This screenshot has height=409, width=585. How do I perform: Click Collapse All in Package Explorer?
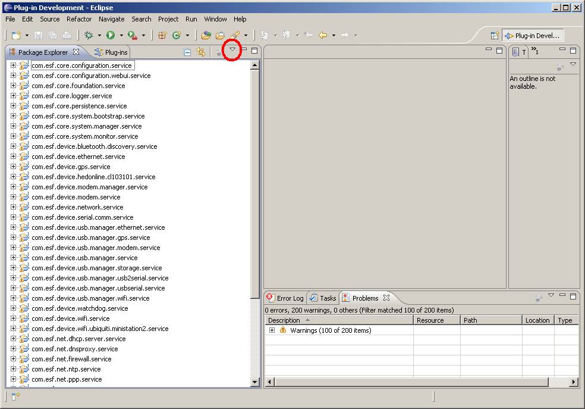click(187, 52)
